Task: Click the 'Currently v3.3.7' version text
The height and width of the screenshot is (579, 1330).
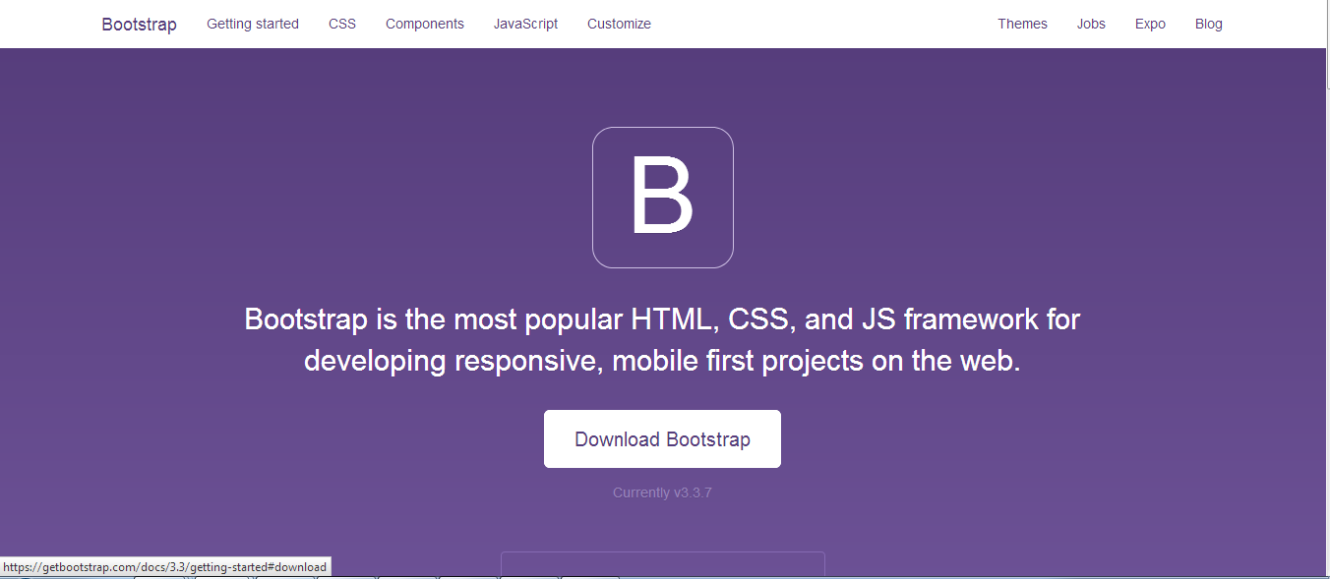Action: [x=661, y=492]
